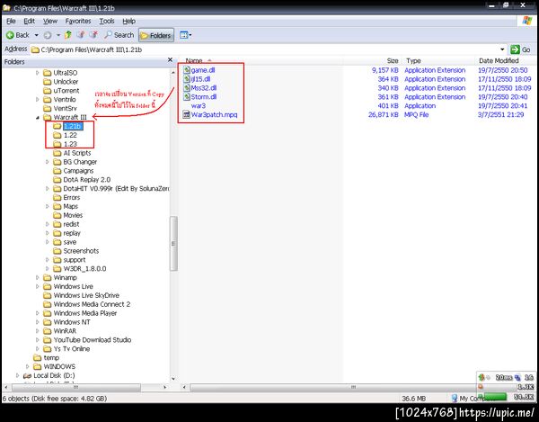Viewport: 539px width, 422px height.
Task: Select the Screenshots folder icon
Action: click(x=57, y=251)
